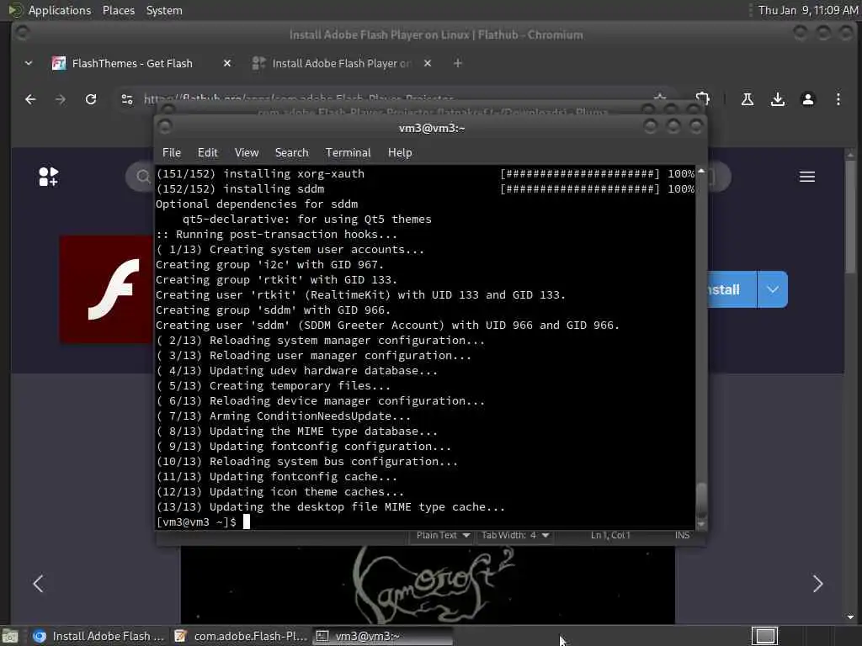This screenshot has width=862, height=646.
Task: Switch to vm3@vm3:~ taskbar window
Action: click(x=383, y=636)
